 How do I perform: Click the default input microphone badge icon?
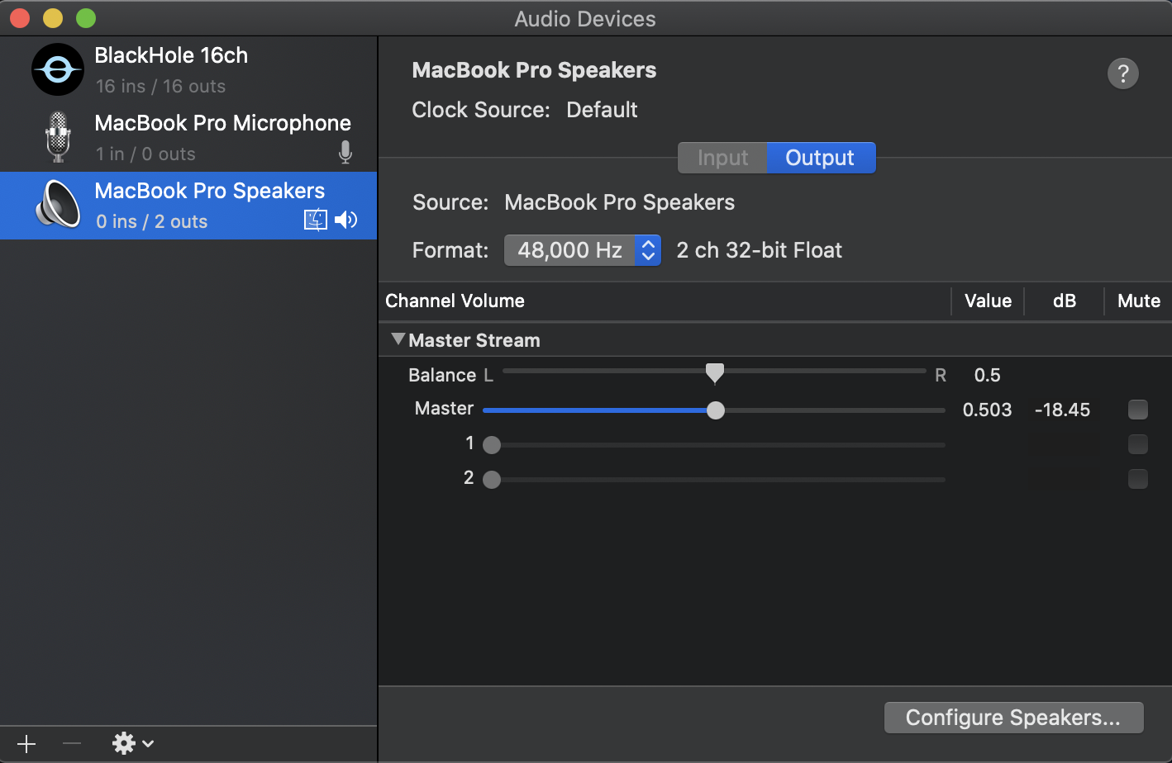[x=345, y=152]
